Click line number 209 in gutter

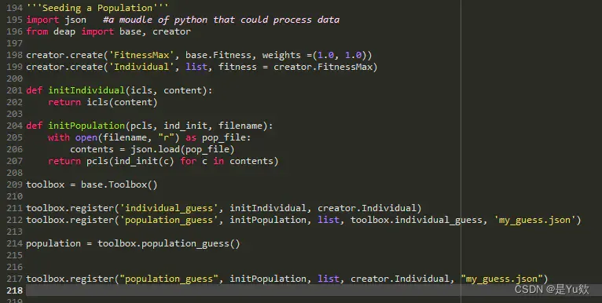click(x=15, y=184)
